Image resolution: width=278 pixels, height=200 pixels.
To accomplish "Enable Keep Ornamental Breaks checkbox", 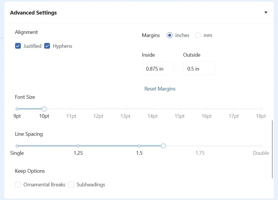I will click(x=18, y=185).
